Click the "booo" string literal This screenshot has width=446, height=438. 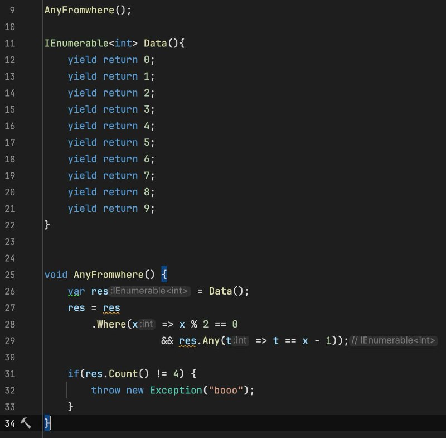[x=226, y=390]
